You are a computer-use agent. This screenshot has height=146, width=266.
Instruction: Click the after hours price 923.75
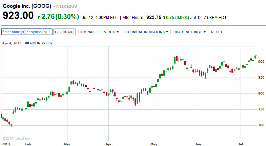click(x=154, y=18)
